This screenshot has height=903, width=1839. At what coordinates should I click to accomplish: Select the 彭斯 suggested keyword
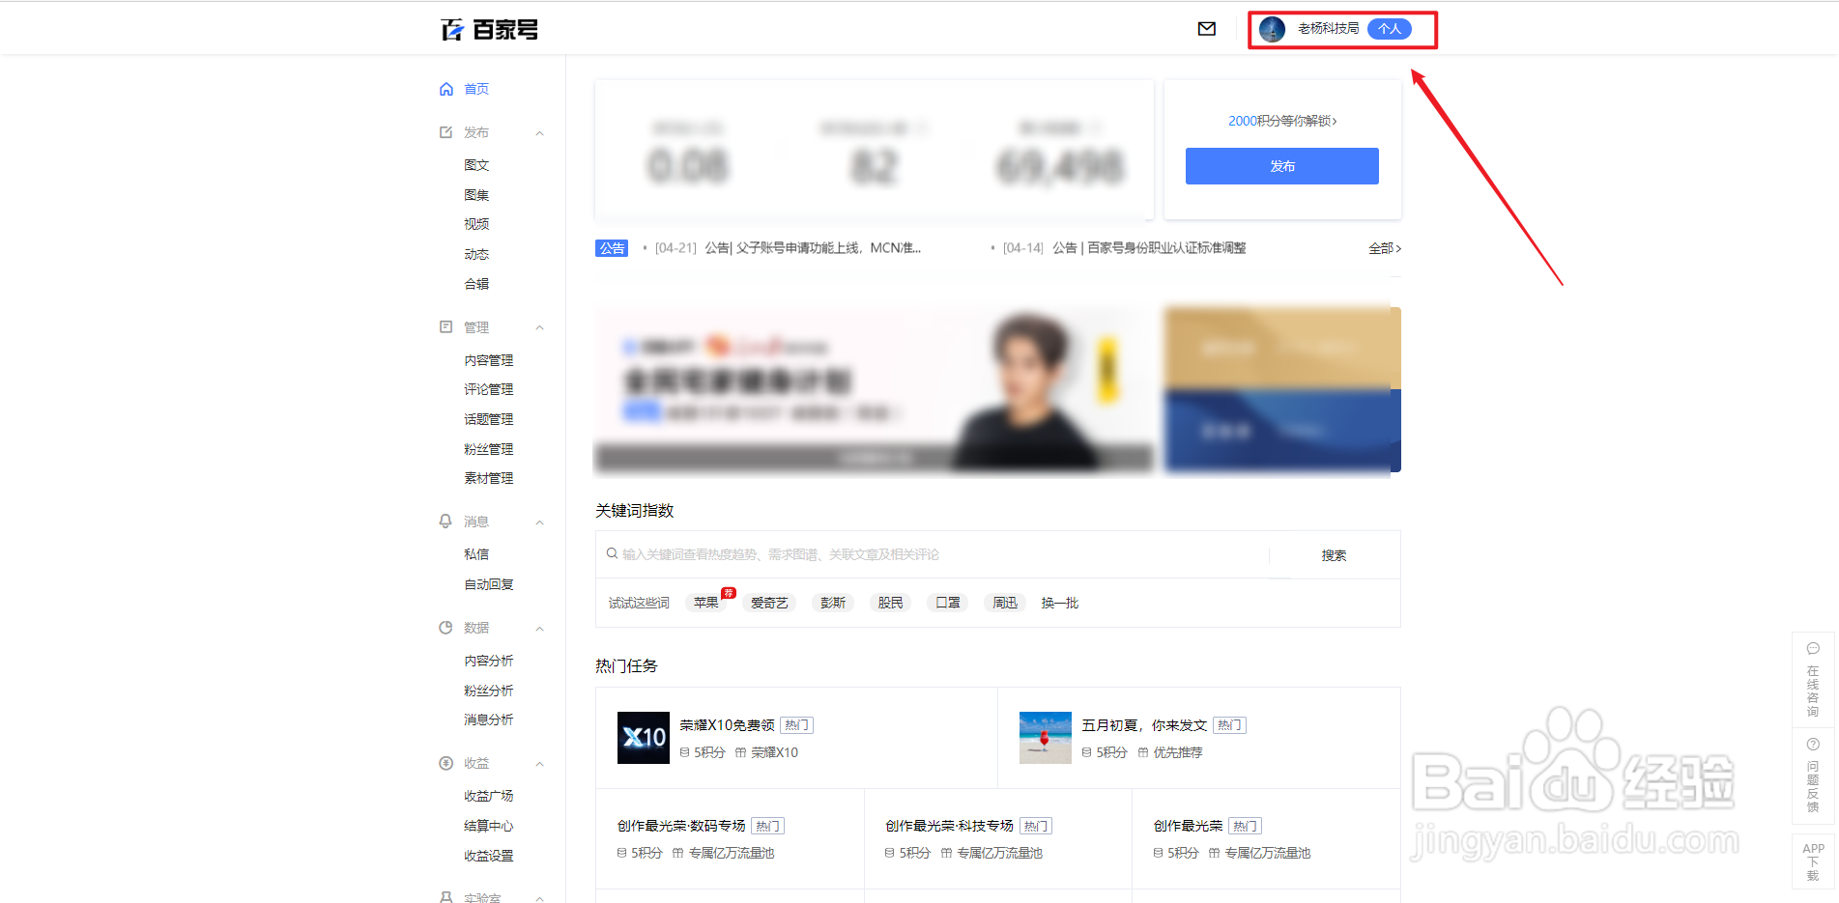(x=833, y=603)
